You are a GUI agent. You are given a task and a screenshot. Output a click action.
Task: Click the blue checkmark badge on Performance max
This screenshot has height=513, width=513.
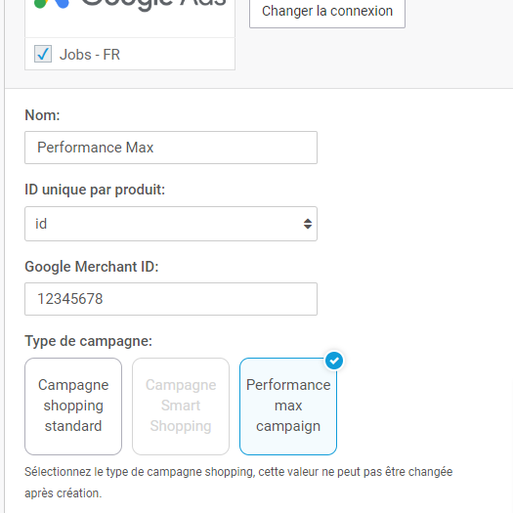point(334,361)
